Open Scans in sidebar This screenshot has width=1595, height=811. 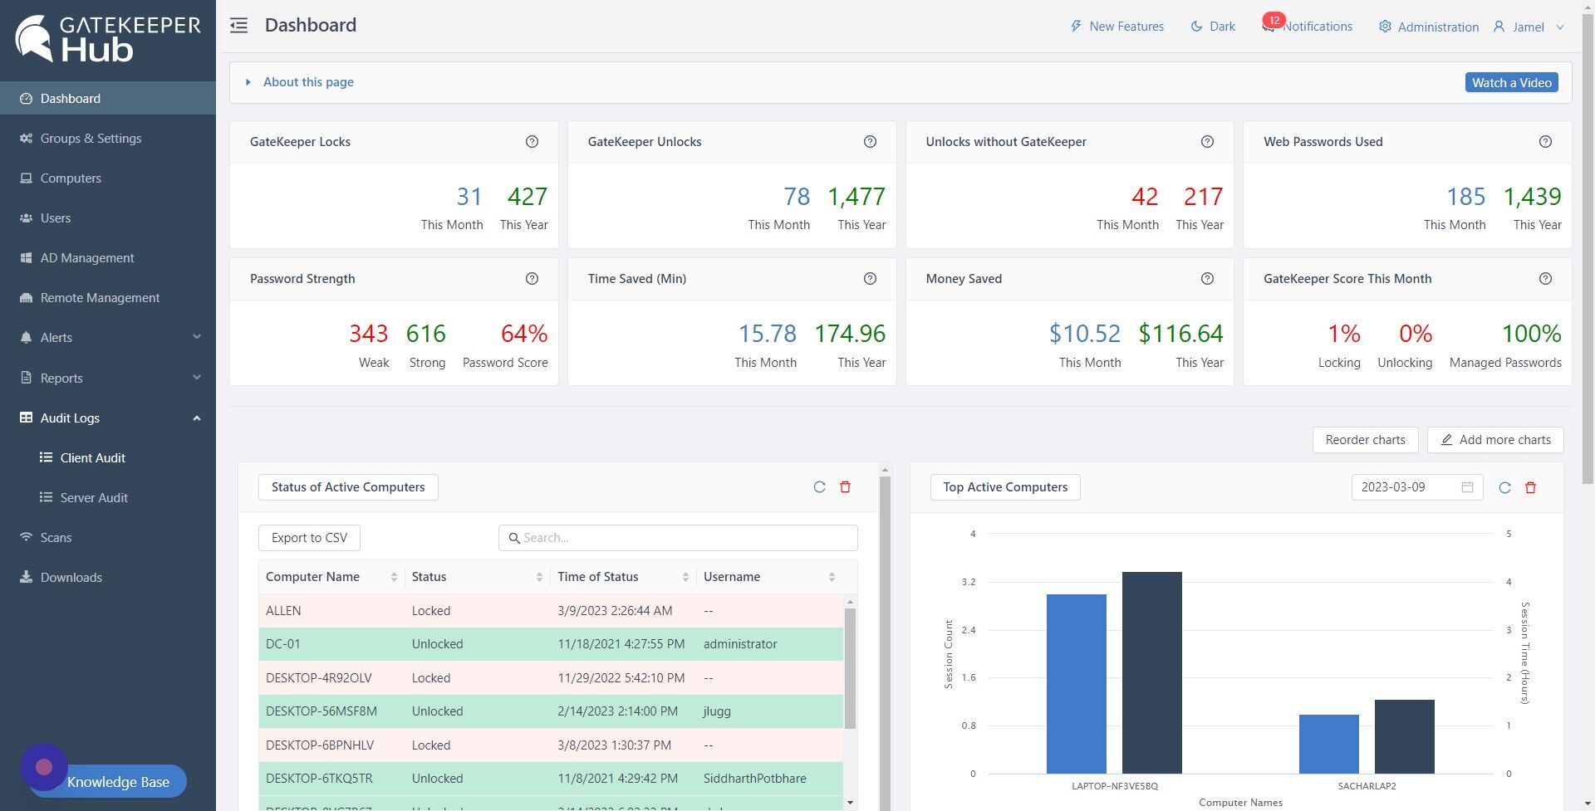[x=108, y=537]
